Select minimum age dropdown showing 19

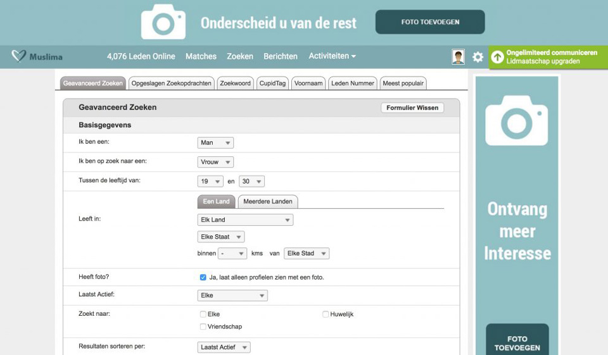click(x=210, y=182)
